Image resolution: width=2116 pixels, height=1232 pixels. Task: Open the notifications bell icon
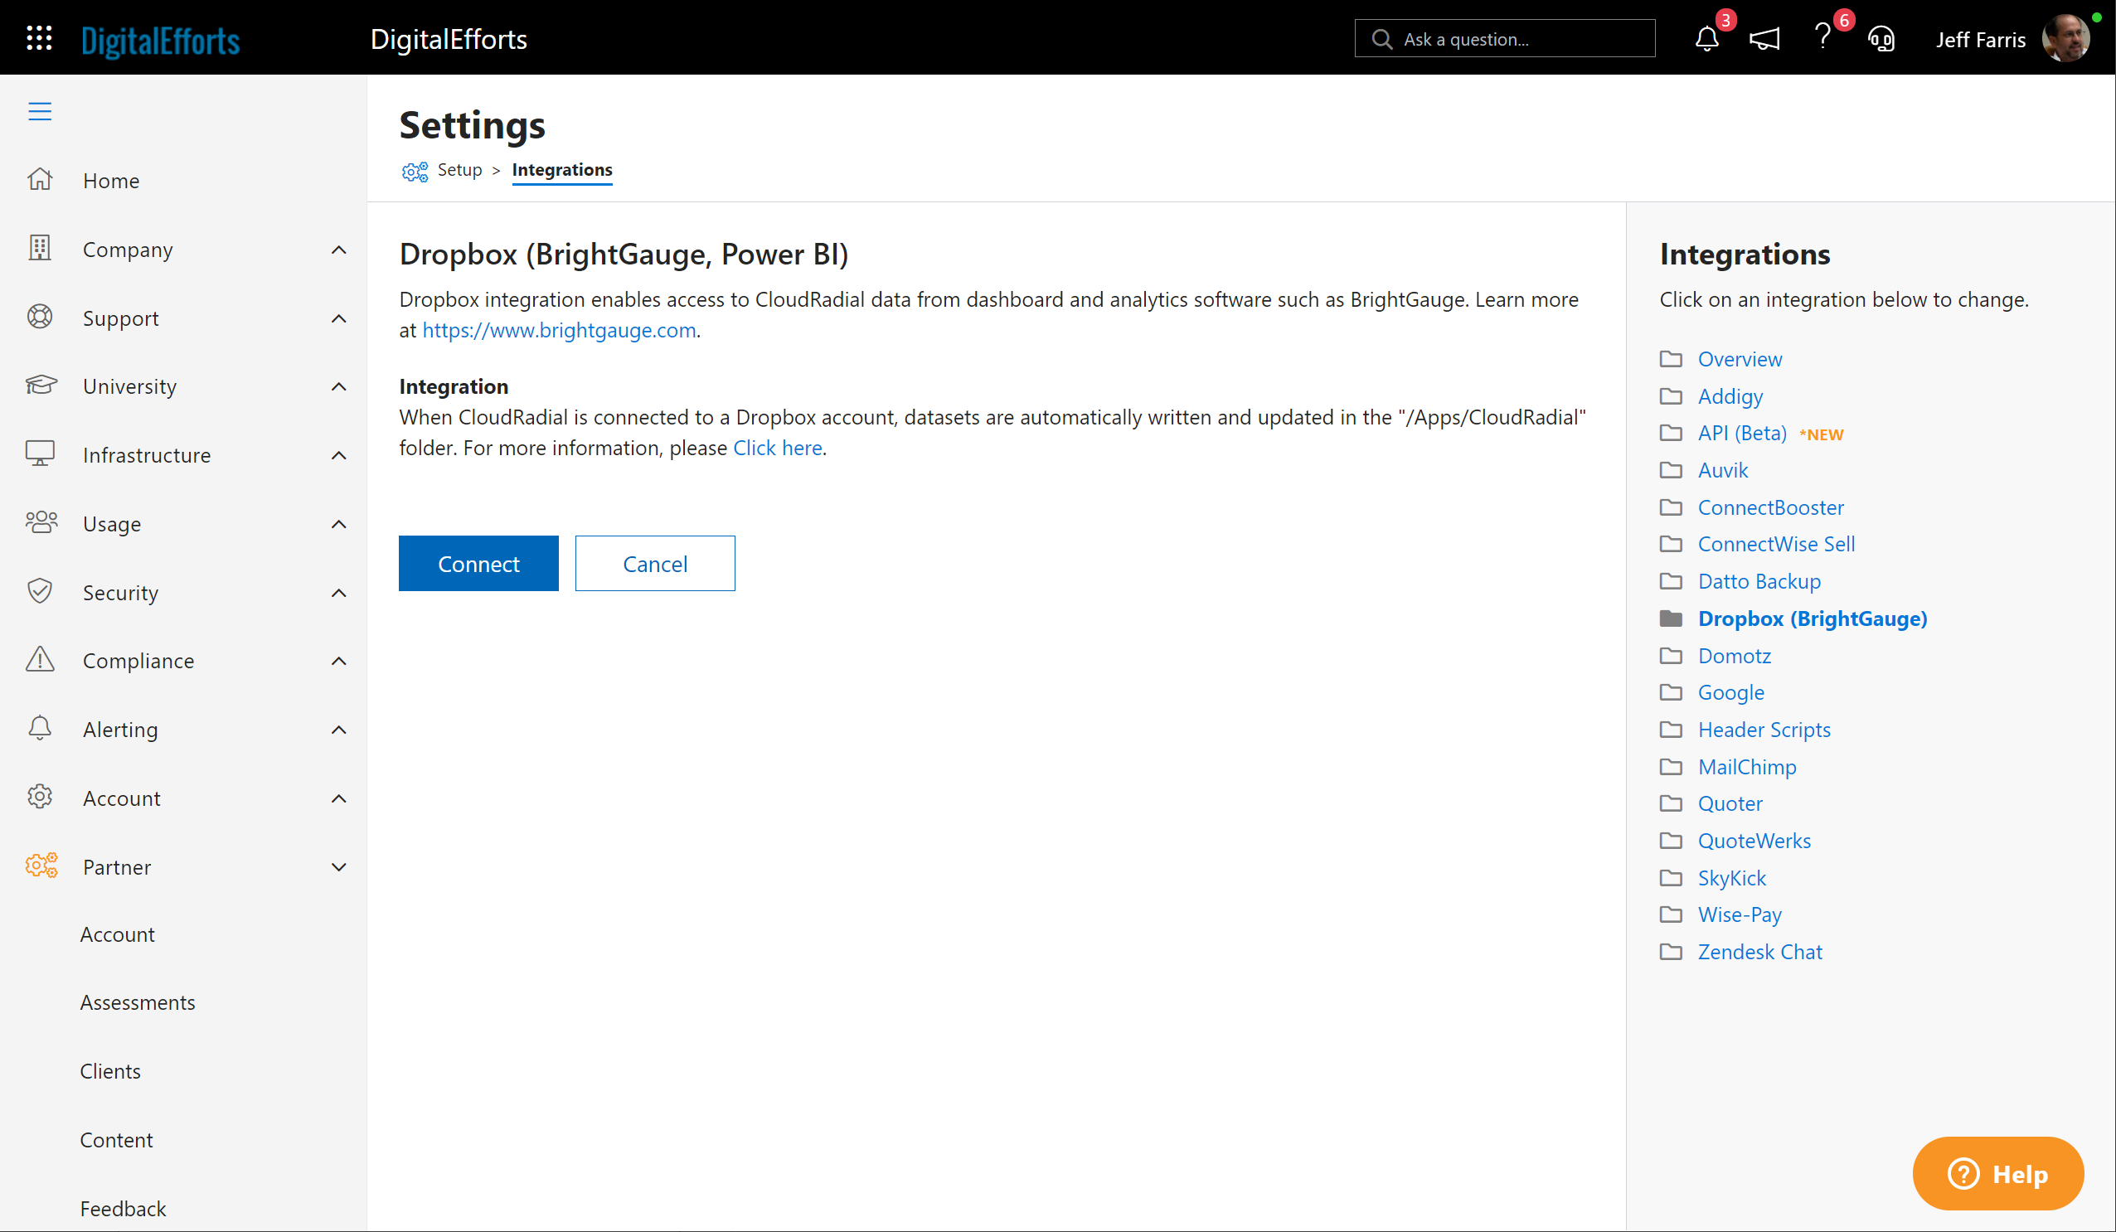(x=1706, y=39)
